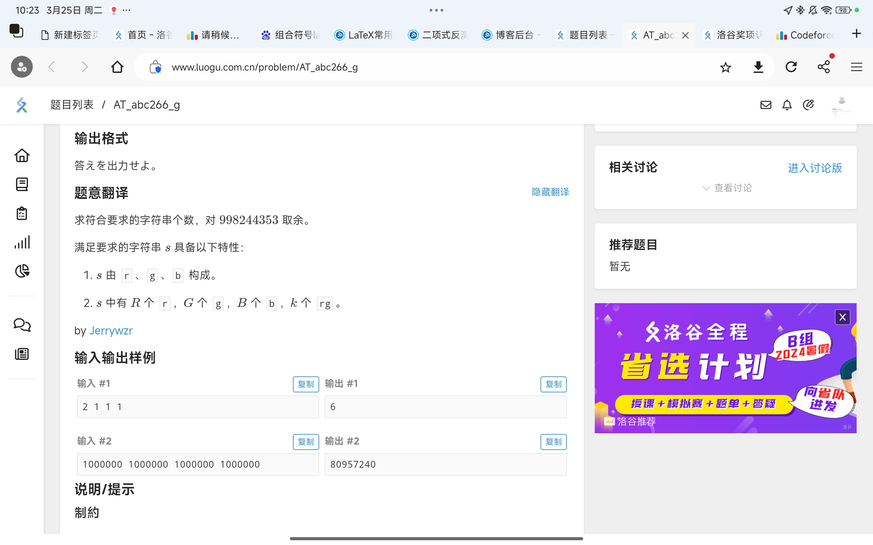The width and height of the screenshot is (873, 545).
Task: Click the browser download icon
Action: pyautogui.click(x=758, y=67)
